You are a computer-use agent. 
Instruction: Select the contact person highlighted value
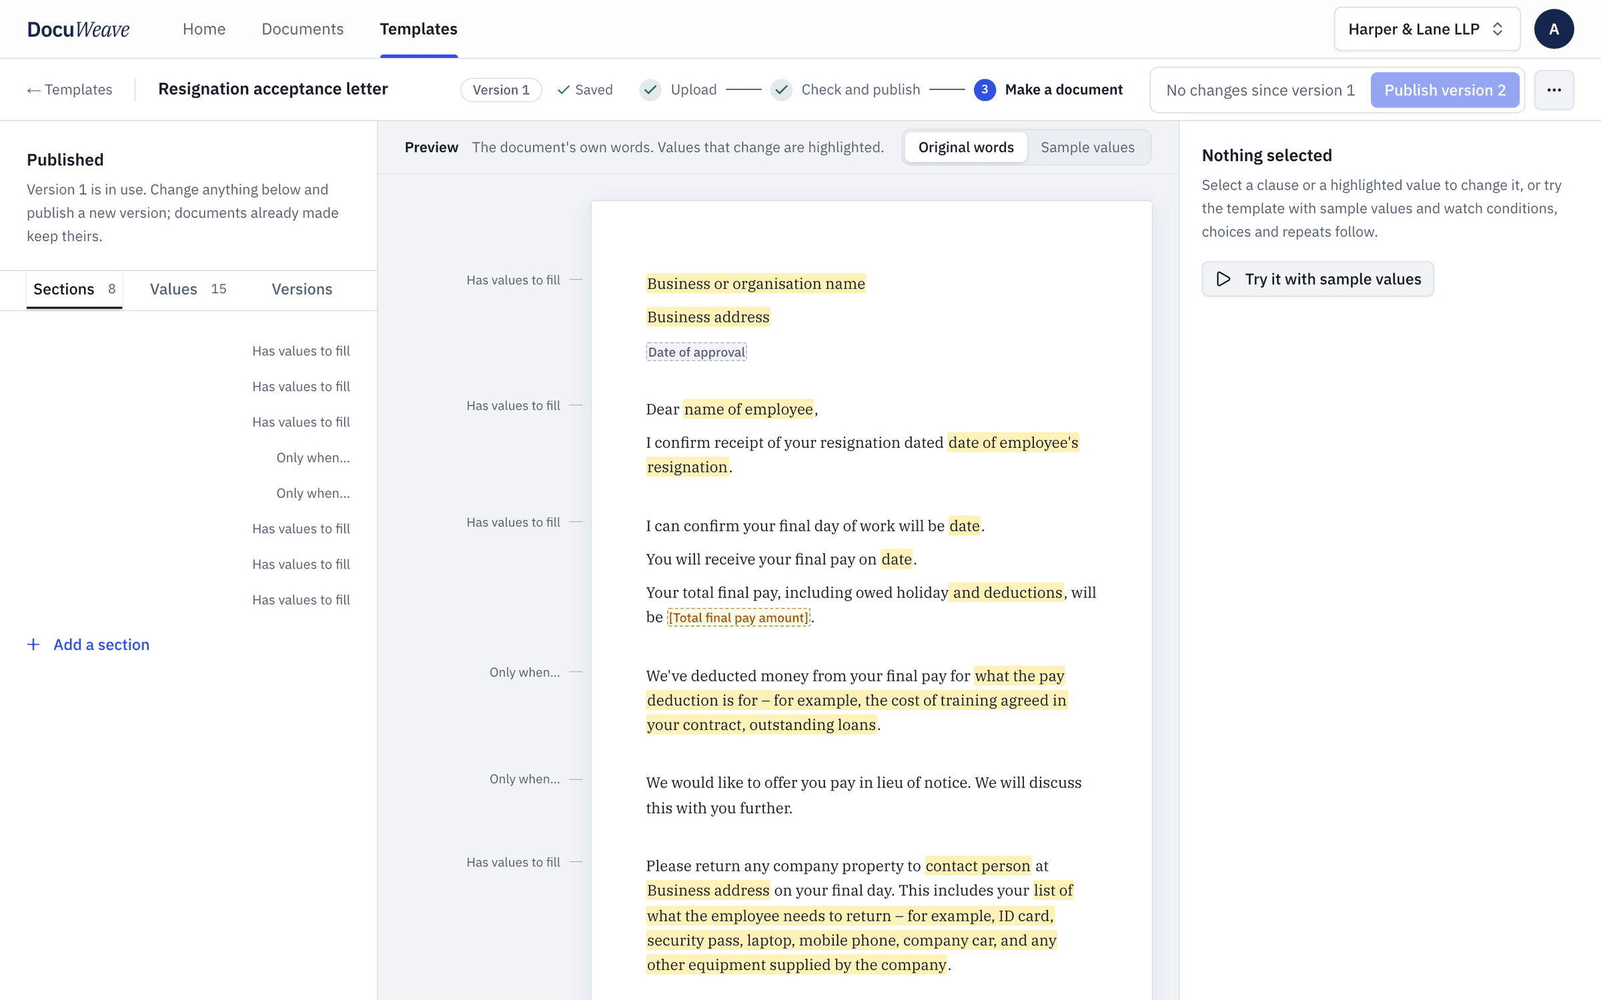(978, 866)
